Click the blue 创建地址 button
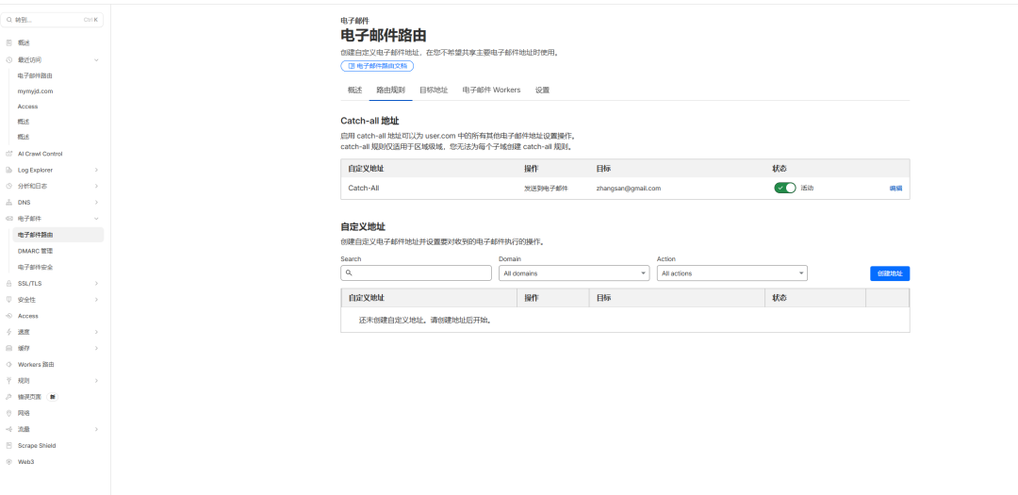Screen dimensions: 1018x495 889,273
